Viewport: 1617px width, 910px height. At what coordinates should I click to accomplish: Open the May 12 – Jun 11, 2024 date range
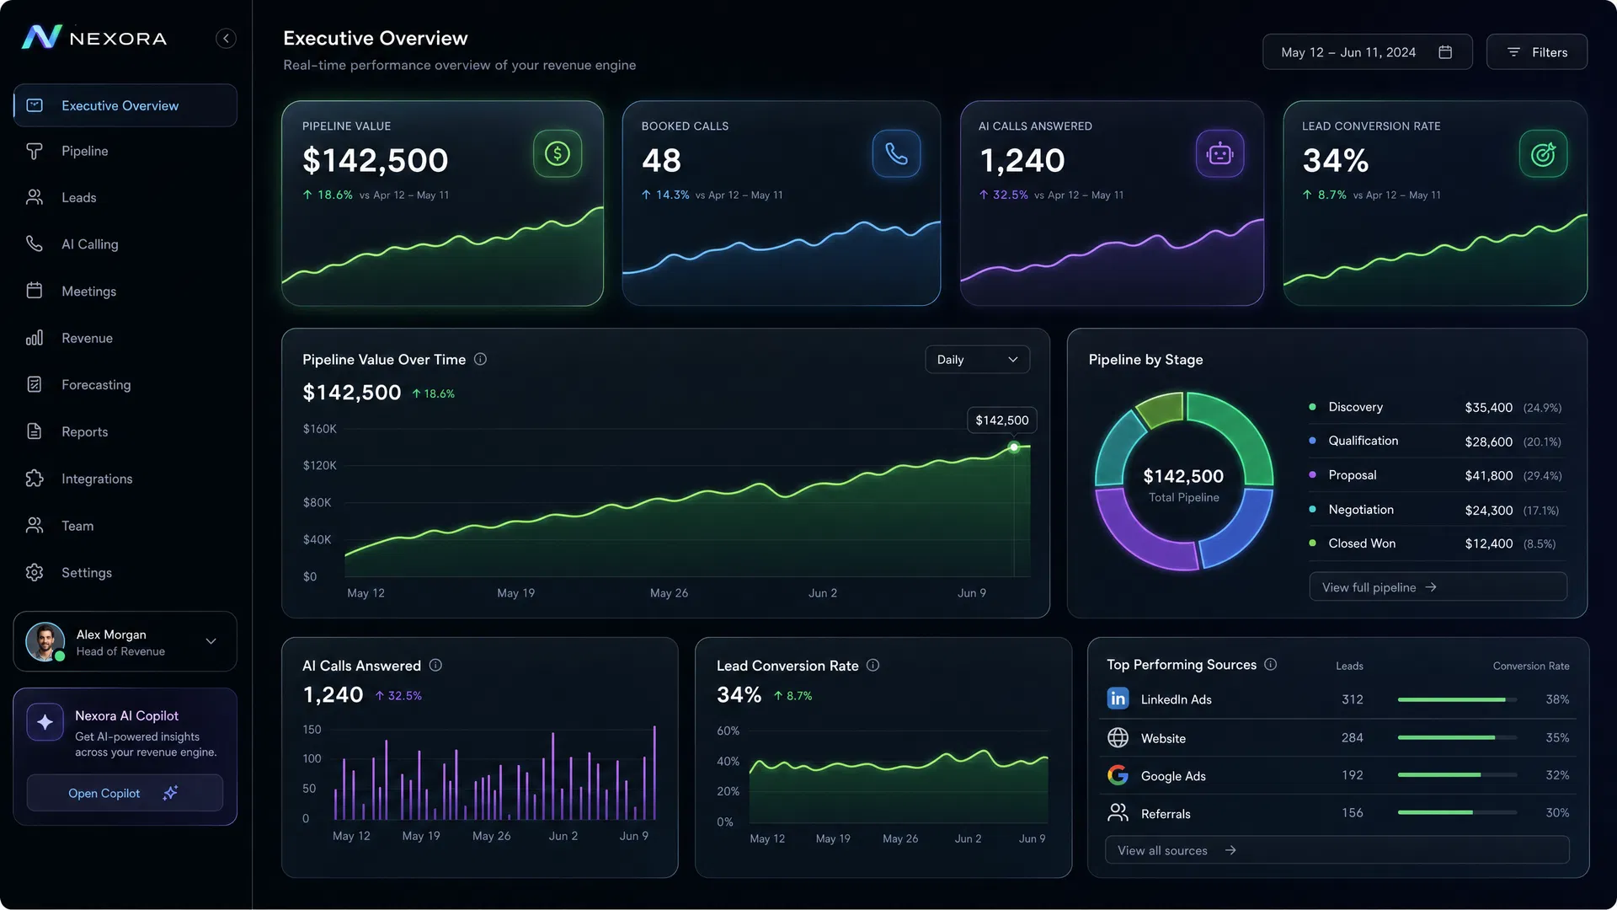pyautogui.click(x=1367, y=52)
